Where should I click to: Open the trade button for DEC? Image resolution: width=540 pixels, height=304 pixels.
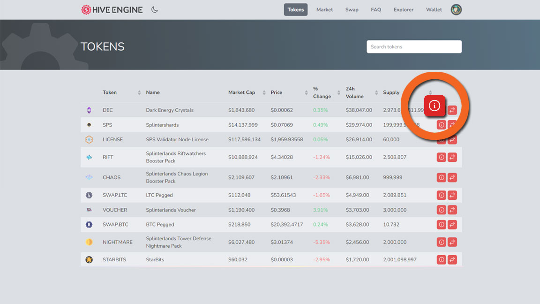pyautogui.click(x=452, y=110)
